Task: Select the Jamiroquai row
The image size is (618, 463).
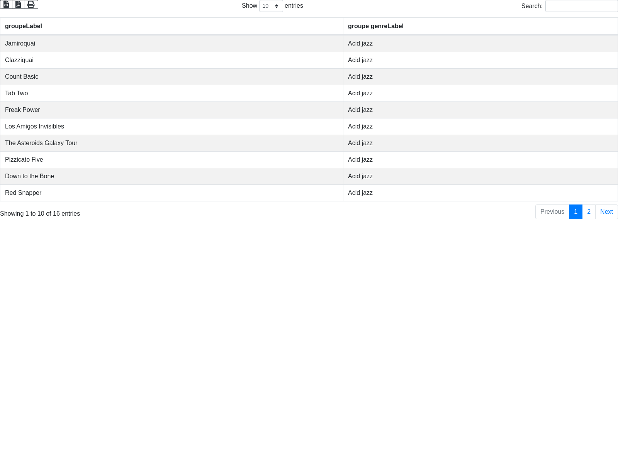Action: pos(20,44)
